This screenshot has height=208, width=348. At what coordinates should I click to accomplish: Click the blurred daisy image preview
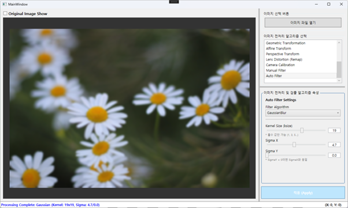point(129,108)
